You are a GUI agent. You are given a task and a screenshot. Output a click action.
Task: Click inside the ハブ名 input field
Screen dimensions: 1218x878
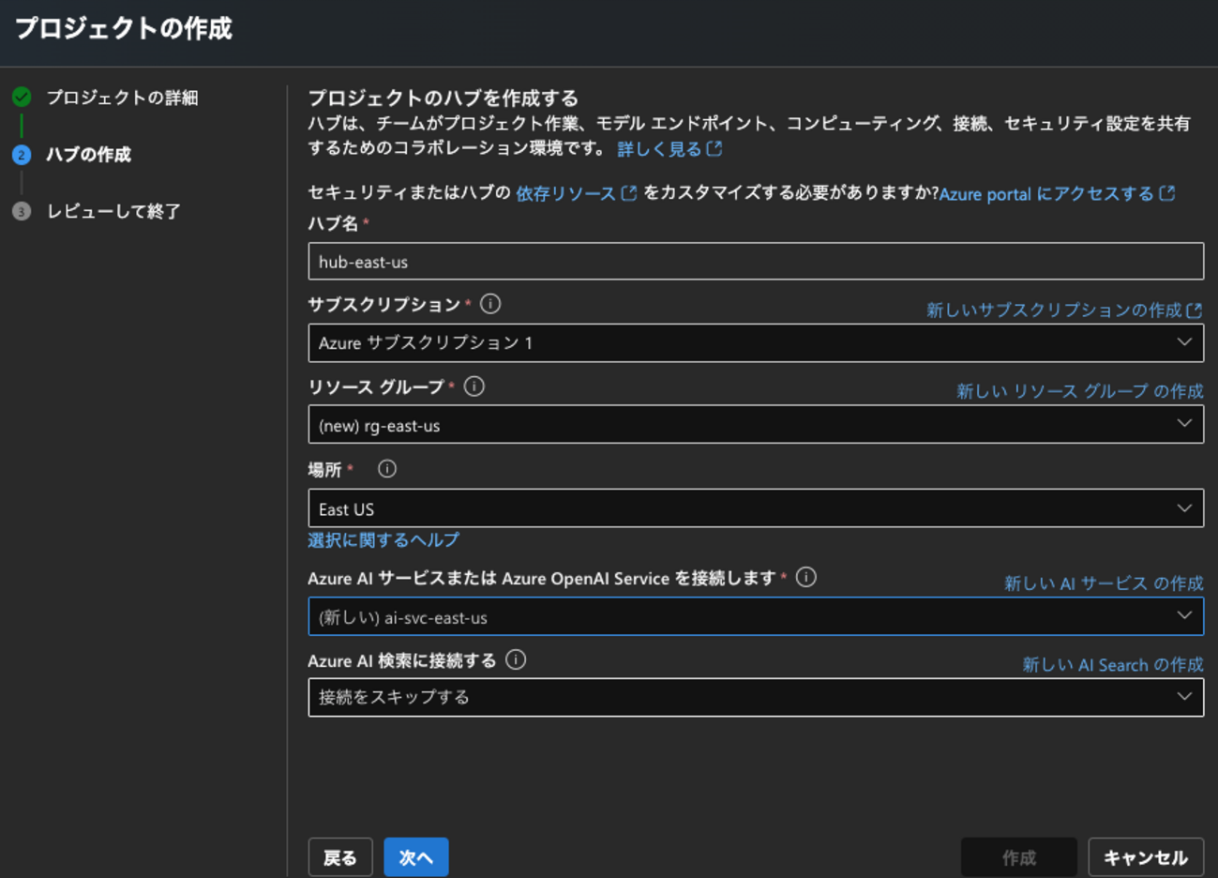pyautogui.click(x=756, y=261)
